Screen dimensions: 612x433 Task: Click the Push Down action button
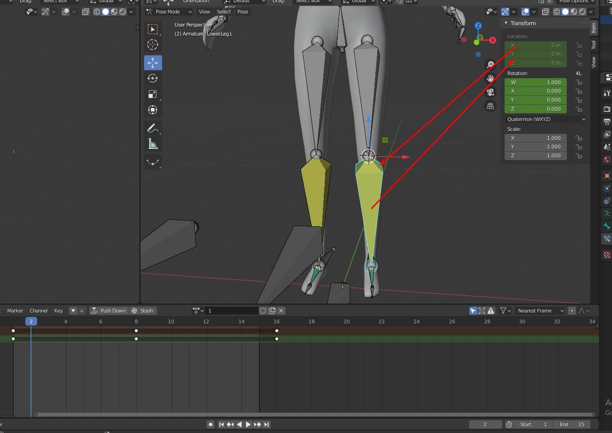click(108, 310)
